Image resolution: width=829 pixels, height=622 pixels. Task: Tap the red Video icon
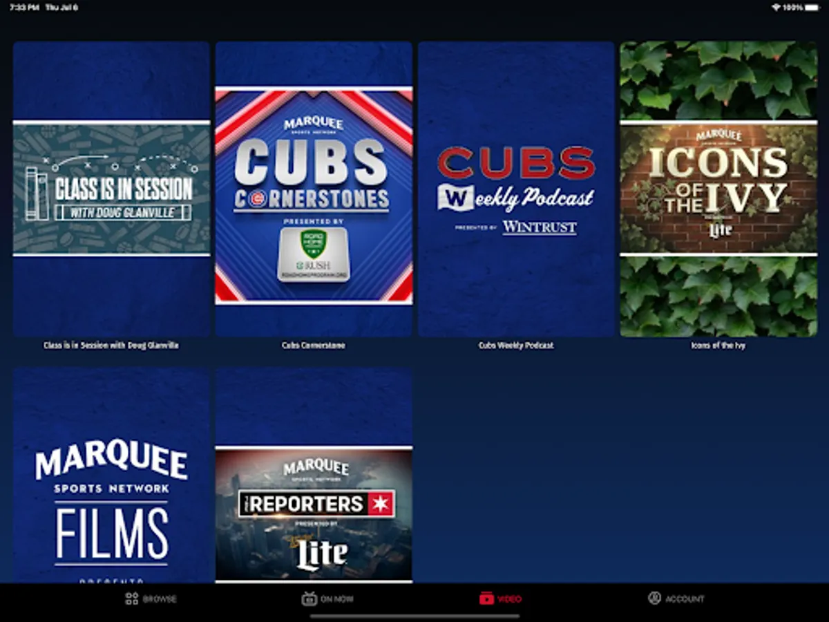point(486,599)
